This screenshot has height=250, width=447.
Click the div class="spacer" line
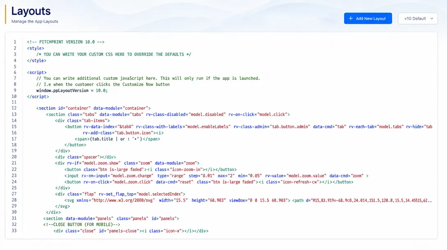tap(85, 157)
